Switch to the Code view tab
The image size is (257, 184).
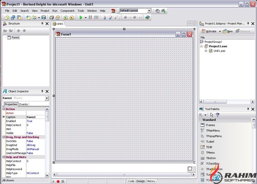(131, 181)
